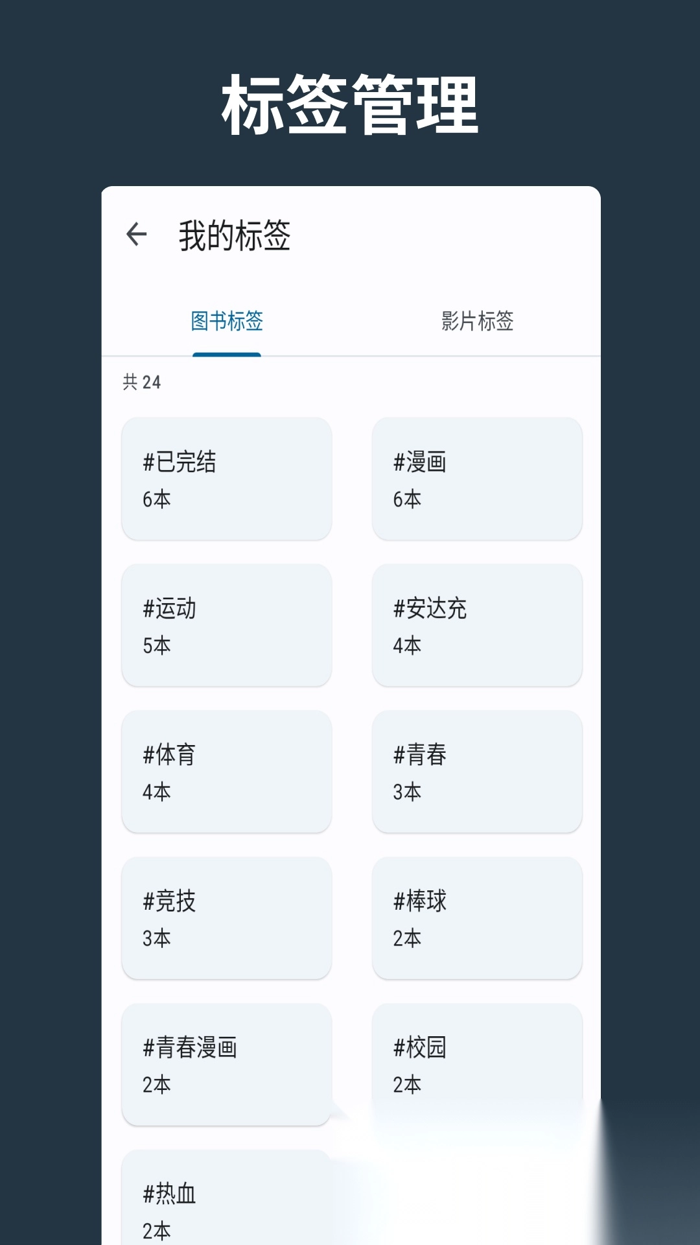Tap the 2本 count under #棒球
The height and width of the screenshot is (1245, 700).
(407, 938)
